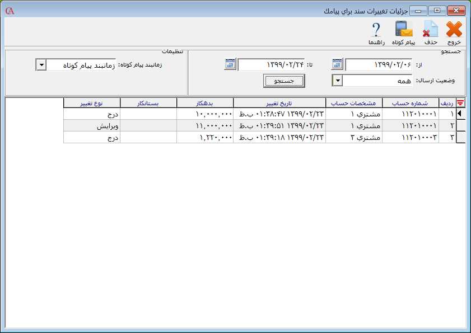471x333 pixels.
Task: Select the third row's amount 1,220,000 cell
Action: (204, 137)
